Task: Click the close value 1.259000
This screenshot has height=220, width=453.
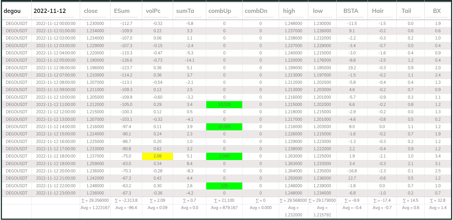Action: pos(95,164)
